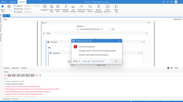Clear the Output panel with trash icon

pyautogui.click(x=40, y=75)
